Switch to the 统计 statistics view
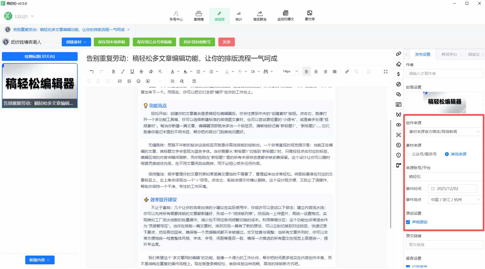 point(238,16)
